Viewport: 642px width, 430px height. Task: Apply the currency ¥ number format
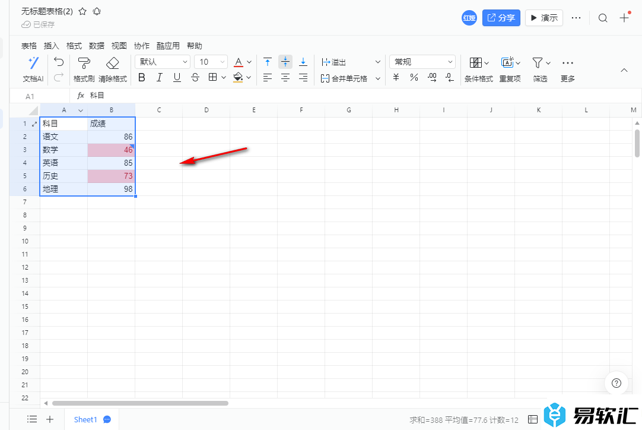[396, 78]
